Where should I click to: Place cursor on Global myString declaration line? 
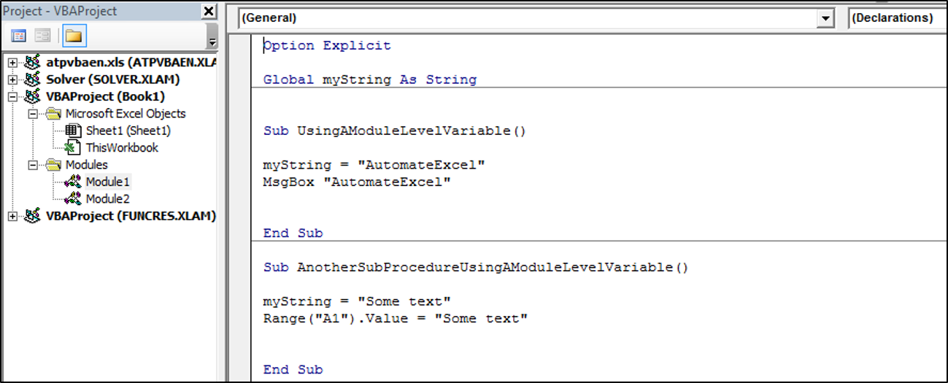pos(370,80)
